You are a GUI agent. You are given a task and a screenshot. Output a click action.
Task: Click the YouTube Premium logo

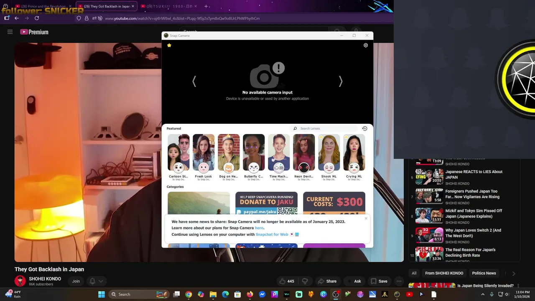(34, 32)
